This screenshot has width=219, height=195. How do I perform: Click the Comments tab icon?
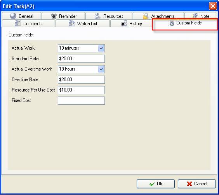tap(18, 23)
